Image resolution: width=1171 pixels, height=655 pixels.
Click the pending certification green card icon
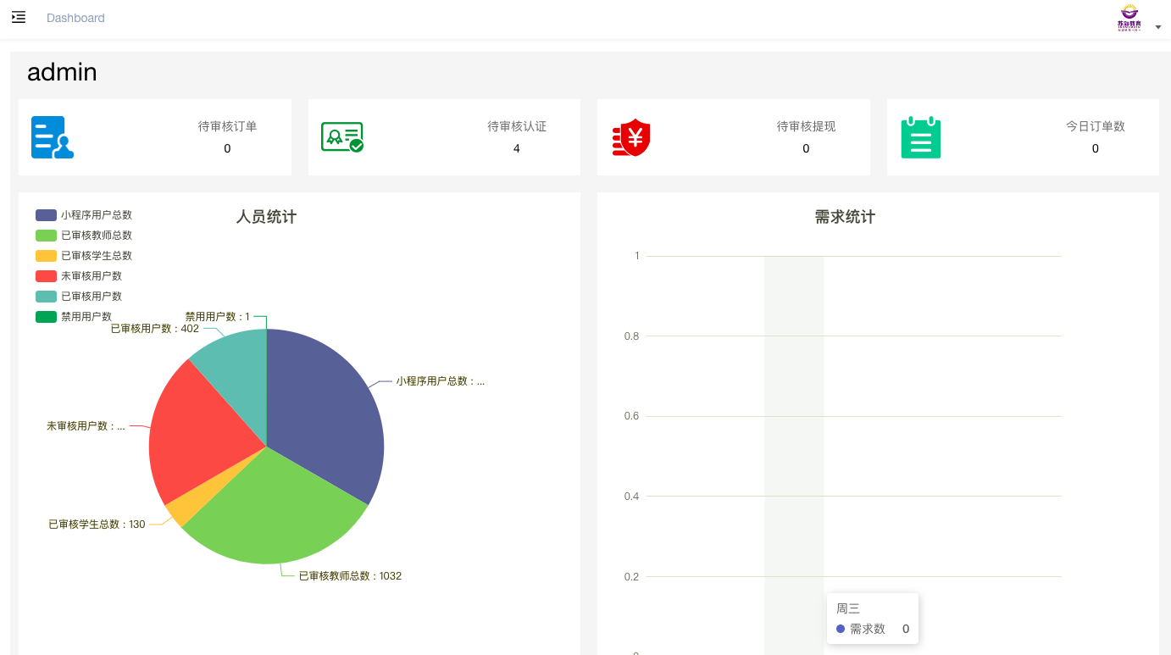click(342, 137)
